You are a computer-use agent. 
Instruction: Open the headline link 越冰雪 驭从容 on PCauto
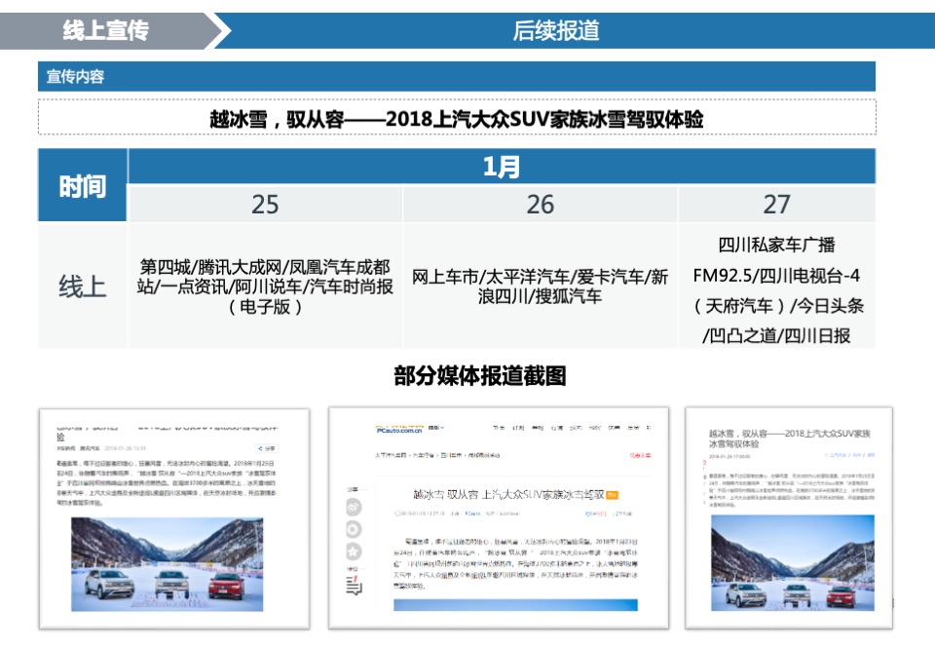pos(510,494)
